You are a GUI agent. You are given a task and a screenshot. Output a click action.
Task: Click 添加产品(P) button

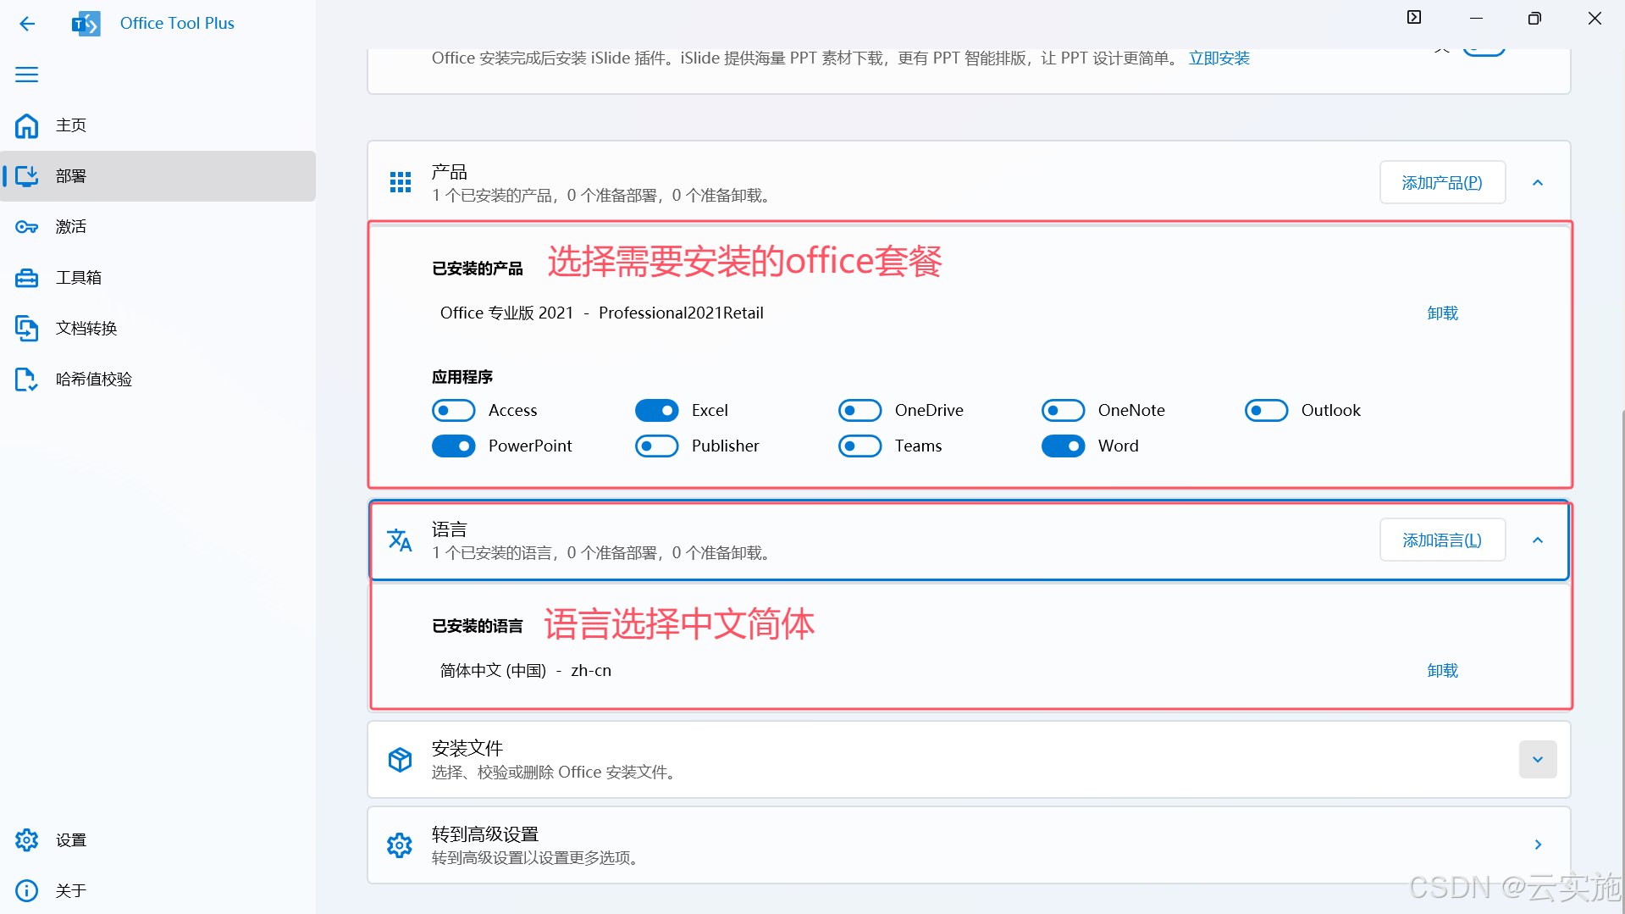click(x=1442, y=183)
